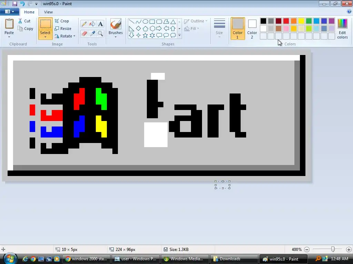This screenshot has width=353, height=264.
Task: Choose the Left arrow shape
Action: pyautogui.click(x=166, y=29)
